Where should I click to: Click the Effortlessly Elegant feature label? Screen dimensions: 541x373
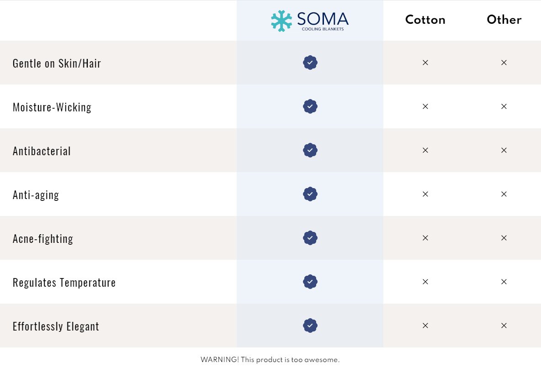(56, 326)
